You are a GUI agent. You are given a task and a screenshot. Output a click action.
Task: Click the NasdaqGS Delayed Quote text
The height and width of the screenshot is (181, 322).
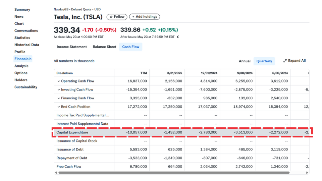(x=77, y=9)
